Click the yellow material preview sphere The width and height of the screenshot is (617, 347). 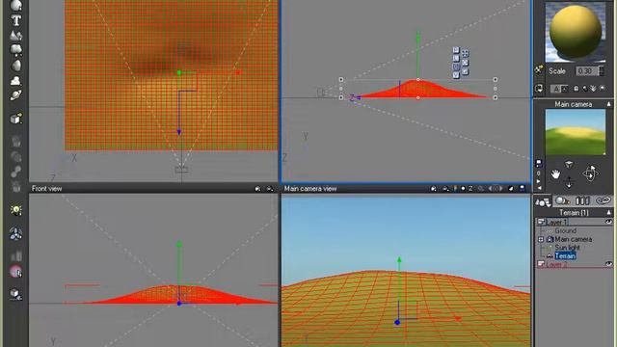click(x=576, y=33)
